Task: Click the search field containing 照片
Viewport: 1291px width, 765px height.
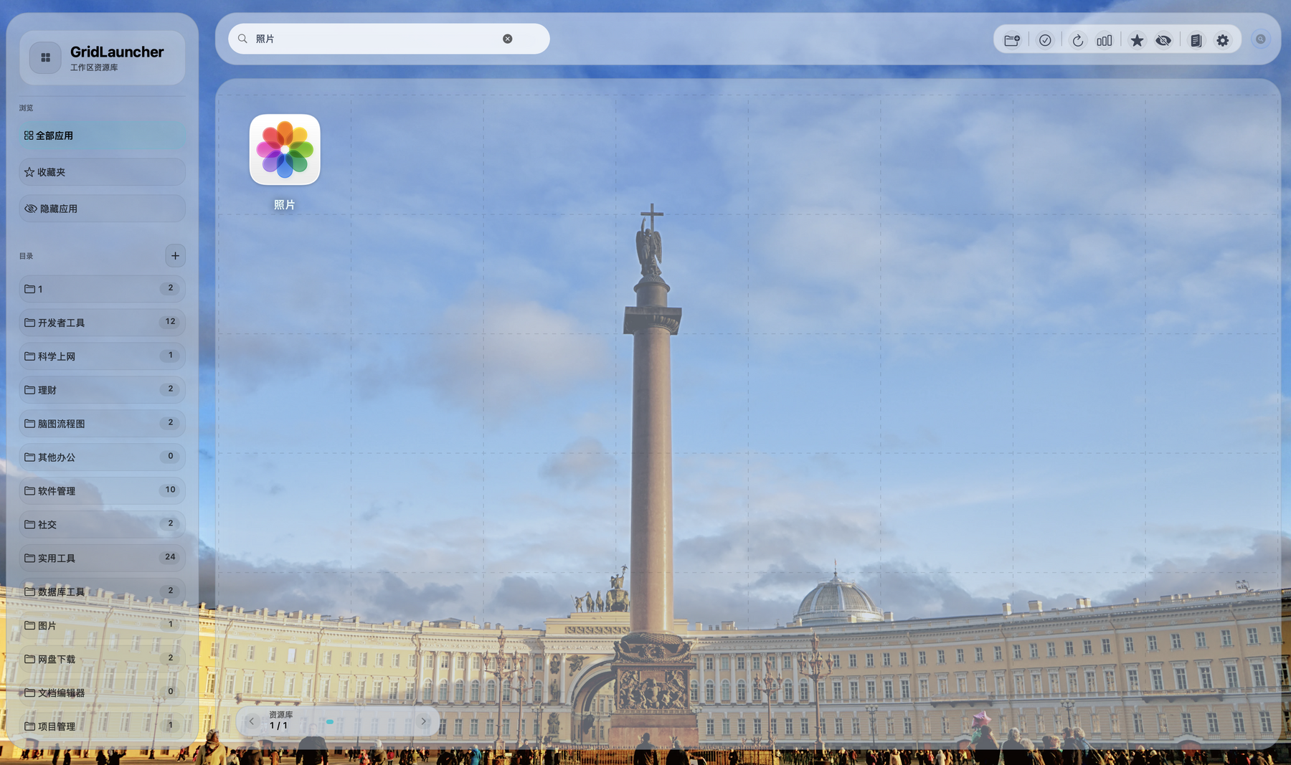Action: coord(389,39)
